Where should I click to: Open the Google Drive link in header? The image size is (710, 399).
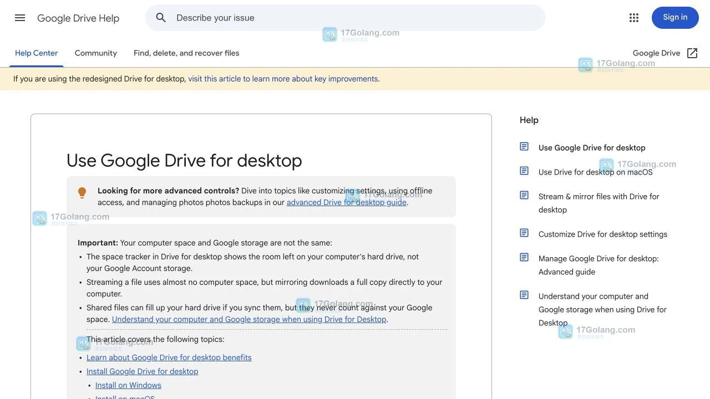point(656,53)
